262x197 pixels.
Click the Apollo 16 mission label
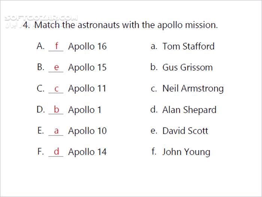coord(87,47)
